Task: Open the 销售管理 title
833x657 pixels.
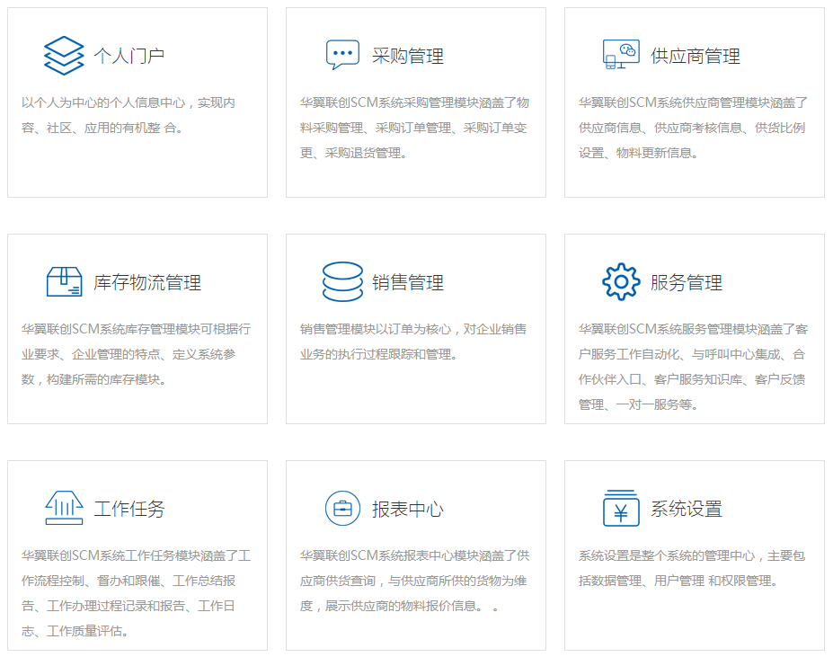Action: [408, 283]
